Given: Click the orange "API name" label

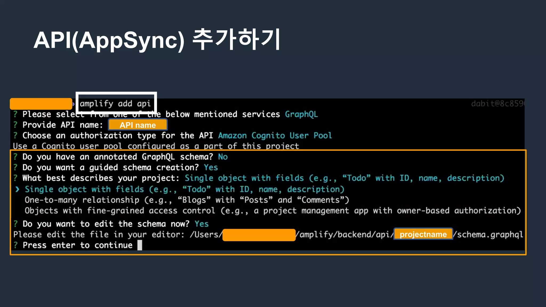Looking at the screenshot, I should point(138,125).
